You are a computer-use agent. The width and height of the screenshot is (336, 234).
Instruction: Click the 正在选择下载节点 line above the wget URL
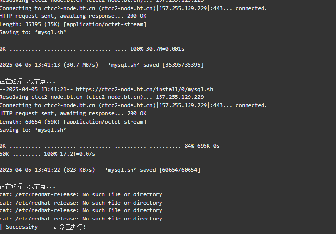pyautogui.click(x=28, y=81)
